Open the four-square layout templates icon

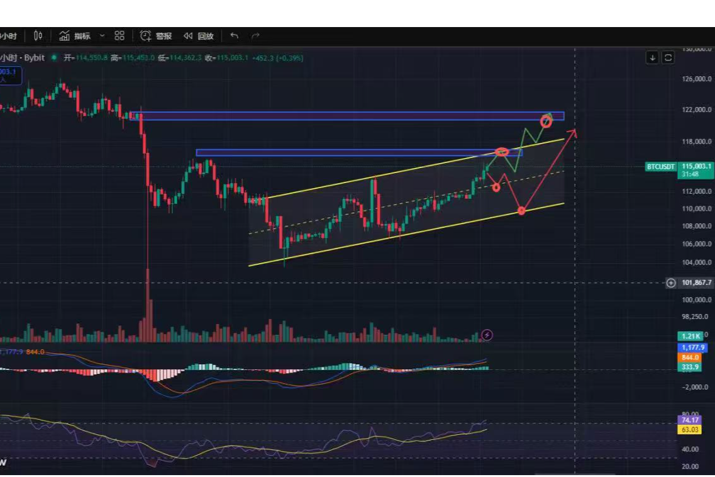coord(119,36)
